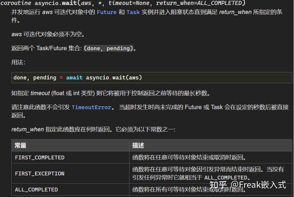Click the 知乎 @Freak嵌入式 watermark
Screen dimensions: 294x197
(248, 185)
